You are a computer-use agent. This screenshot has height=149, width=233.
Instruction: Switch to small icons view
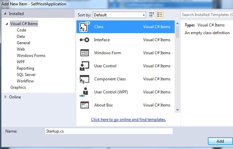click(152, 15)
